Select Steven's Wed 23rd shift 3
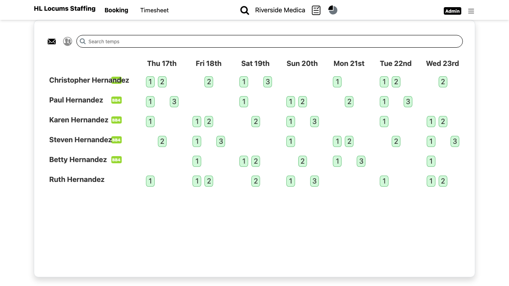The image size is (509, 286). (x=455, y=141)
